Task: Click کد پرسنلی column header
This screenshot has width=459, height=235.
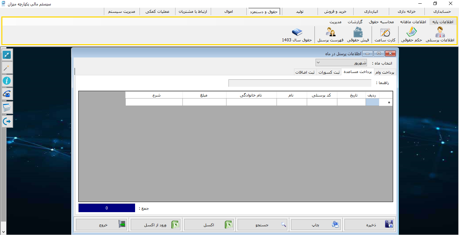Action: [322, 95]
